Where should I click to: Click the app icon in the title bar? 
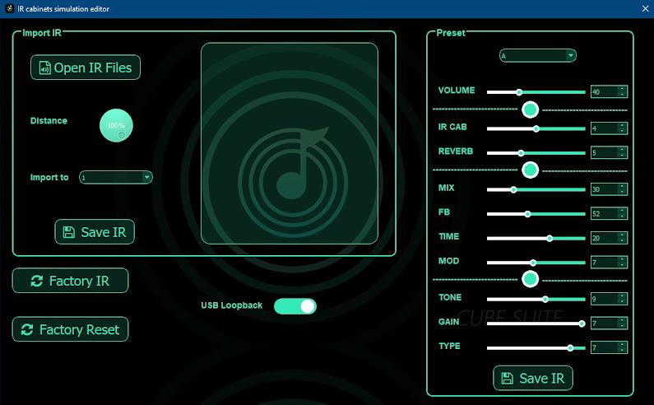point(10,8)
